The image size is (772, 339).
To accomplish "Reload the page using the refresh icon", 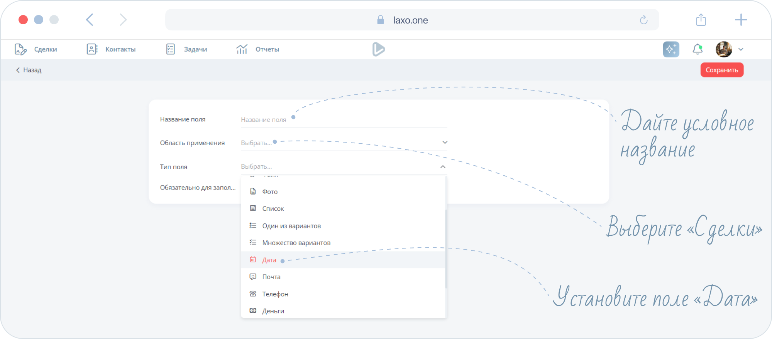I will coord(643,20).
